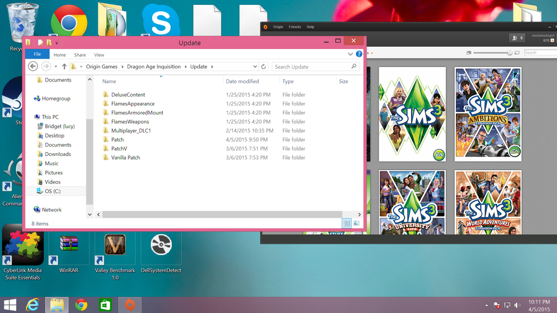Select OS (C:) in navigation pane
Screen dimensions: 557x313
52,191
